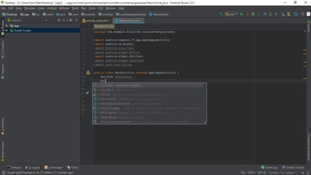The image size is (311, 175).
Task: Open the Tools menu
Action: pyautogui.click(x=92, y=8)
